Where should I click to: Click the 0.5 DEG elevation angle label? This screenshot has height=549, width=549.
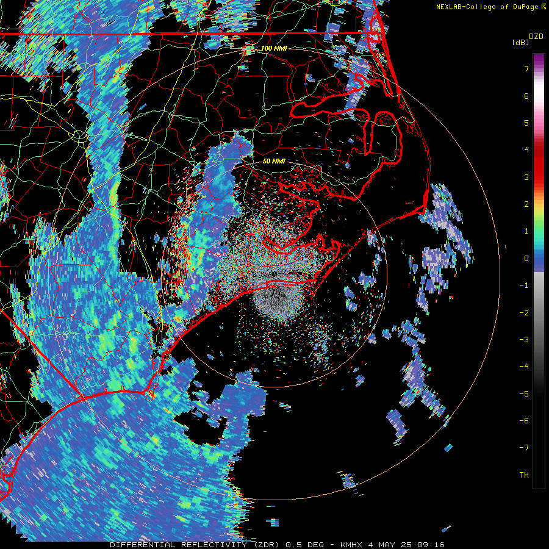point(304,545)
